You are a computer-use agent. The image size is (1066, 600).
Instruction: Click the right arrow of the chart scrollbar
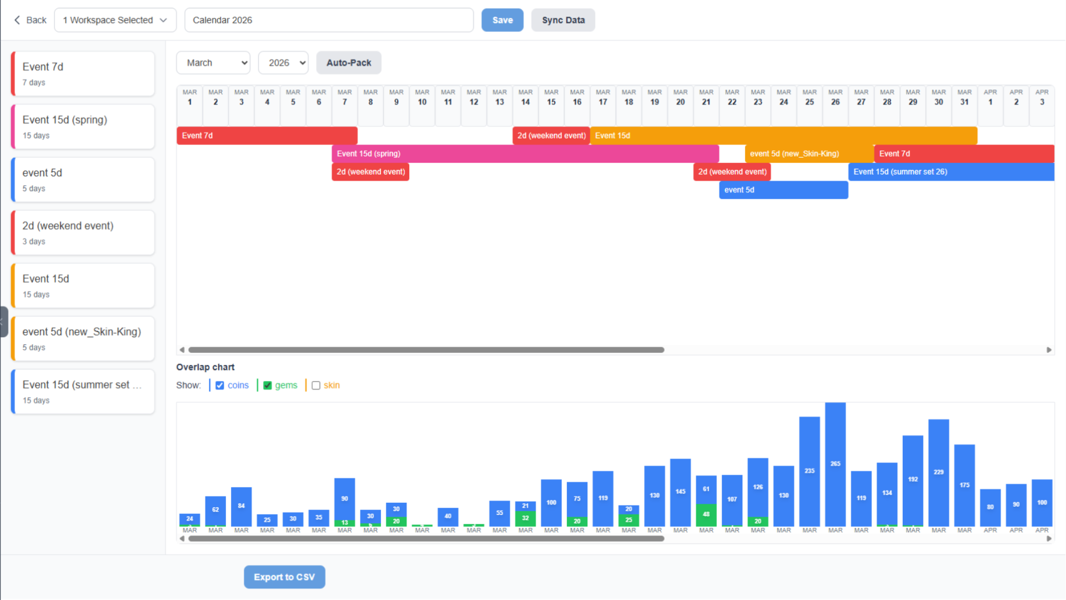[x=1050, y=538]
